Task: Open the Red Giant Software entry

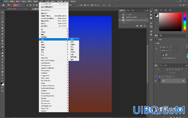Action: click(54, 88)
